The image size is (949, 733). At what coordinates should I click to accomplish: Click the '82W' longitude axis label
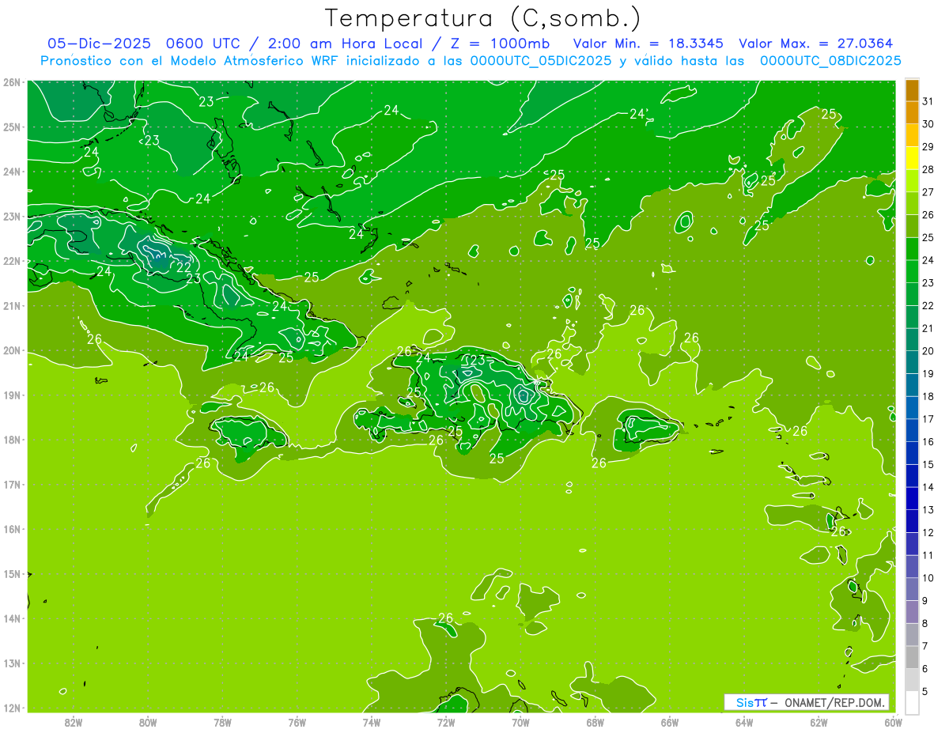pos(74,721)
